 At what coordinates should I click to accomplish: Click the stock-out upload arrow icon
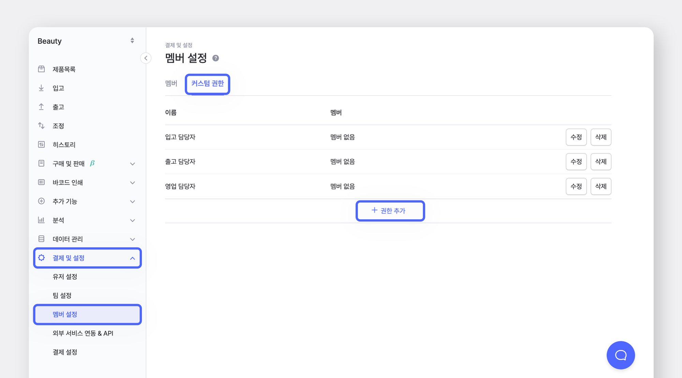41,107
